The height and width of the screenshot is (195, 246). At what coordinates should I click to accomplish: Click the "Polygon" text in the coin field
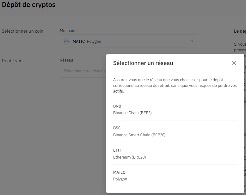click(x=94, y=41)
